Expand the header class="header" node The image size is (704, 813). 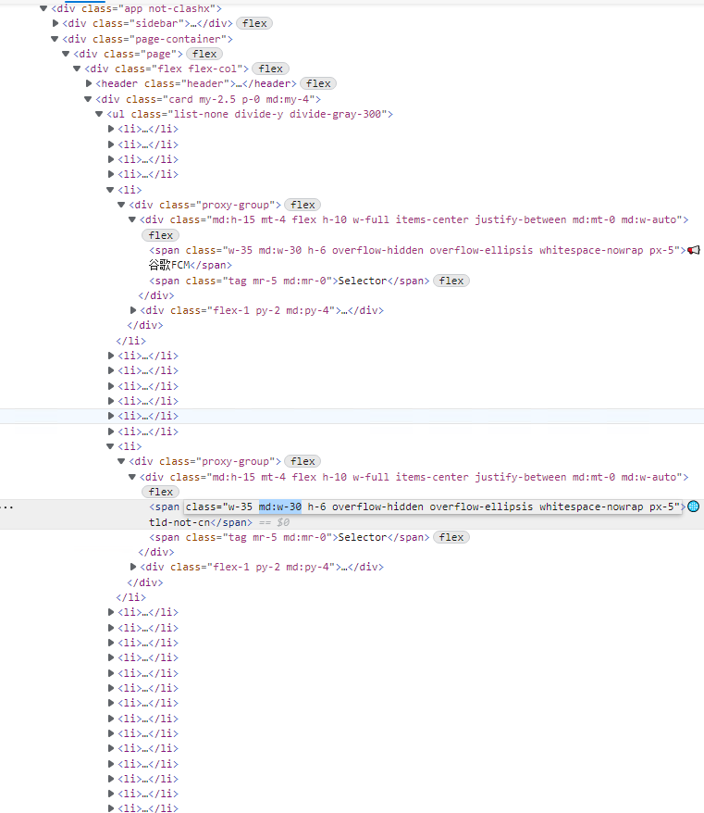[x=89, y=83]
